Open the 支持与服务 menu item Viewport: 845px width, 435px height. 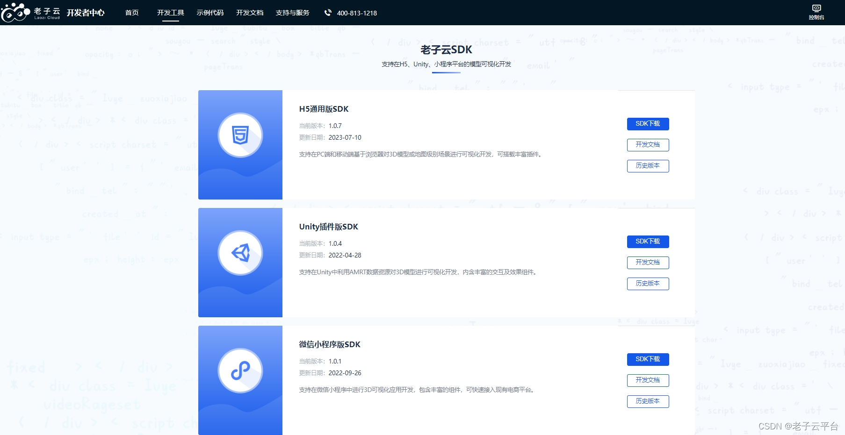(x=293, y=13)
